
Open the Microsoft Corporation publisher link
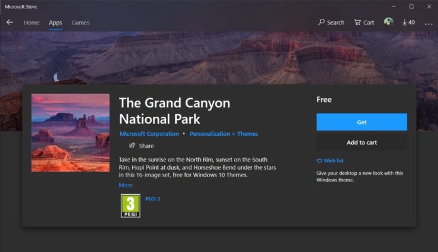149,134
